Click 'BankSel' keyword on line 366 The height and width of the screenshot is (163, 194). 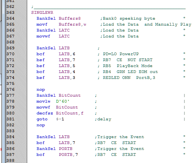click(46, 30)
